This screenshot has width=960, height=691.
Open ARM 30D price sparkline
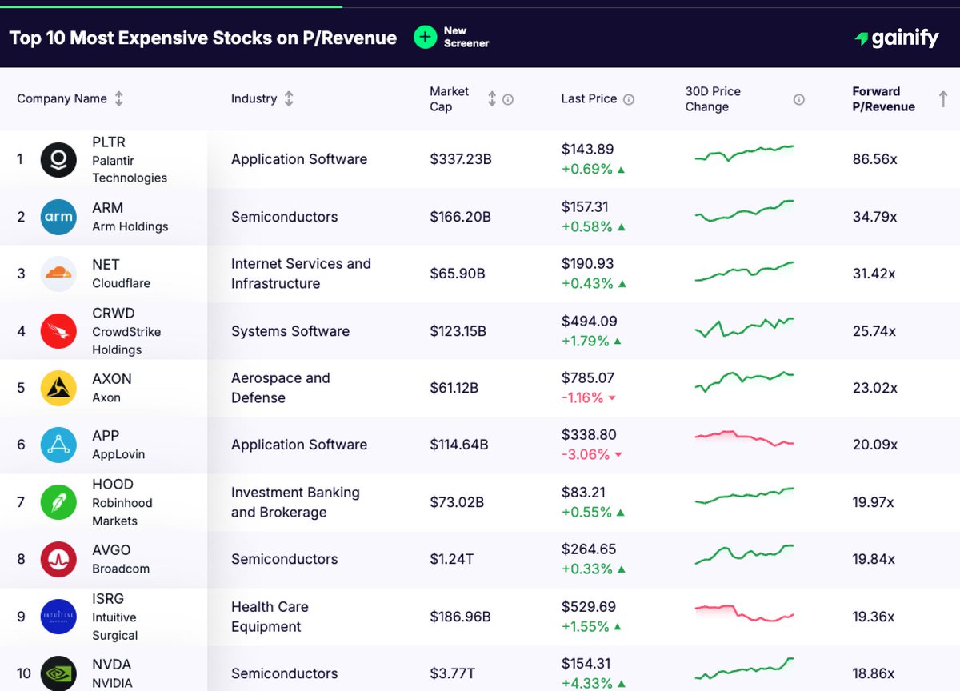[744, 210]
